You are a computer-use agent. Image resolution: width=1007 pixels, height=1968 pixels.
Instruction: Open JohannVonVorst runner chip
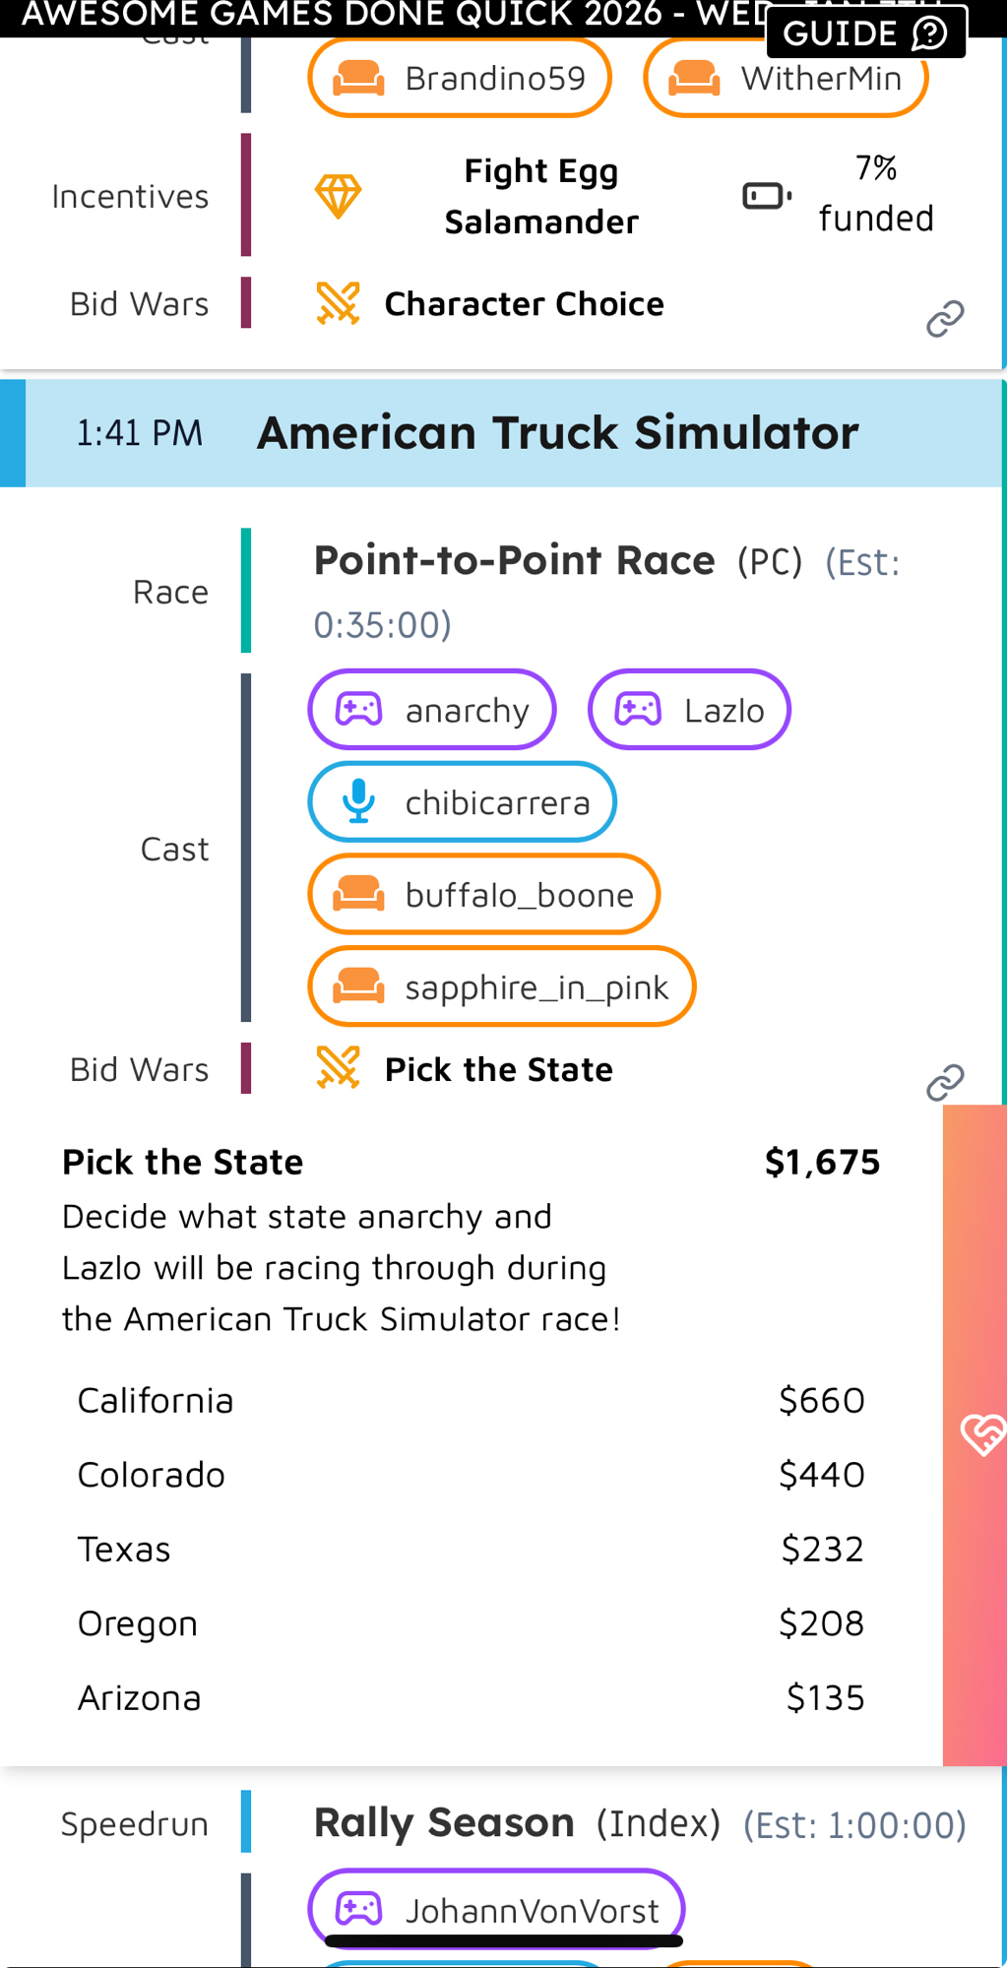[496, 1910]
